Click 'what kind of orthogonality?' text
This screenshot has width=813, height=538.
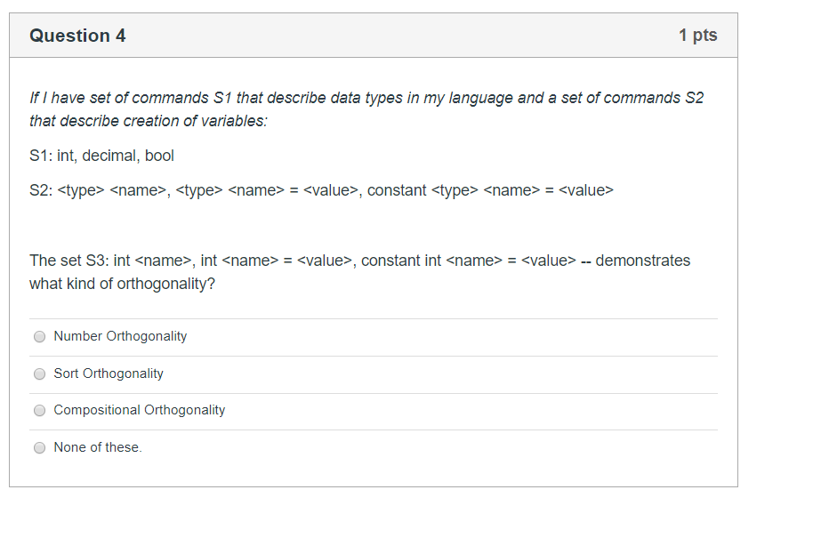click(123, 284)
